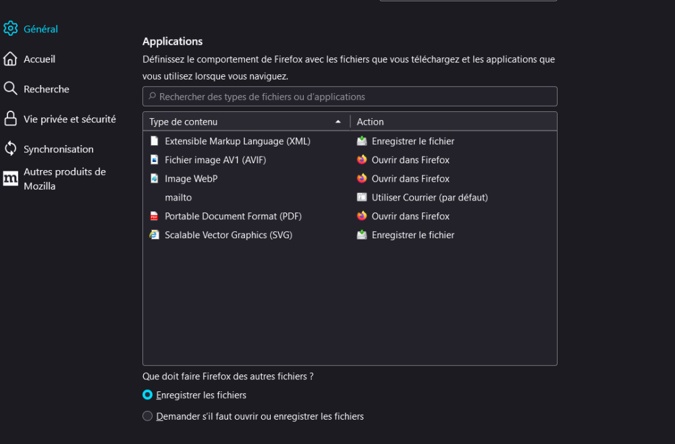Click the Général gear icon
Viewport: 675px width, 444px height.
point(10,28)
